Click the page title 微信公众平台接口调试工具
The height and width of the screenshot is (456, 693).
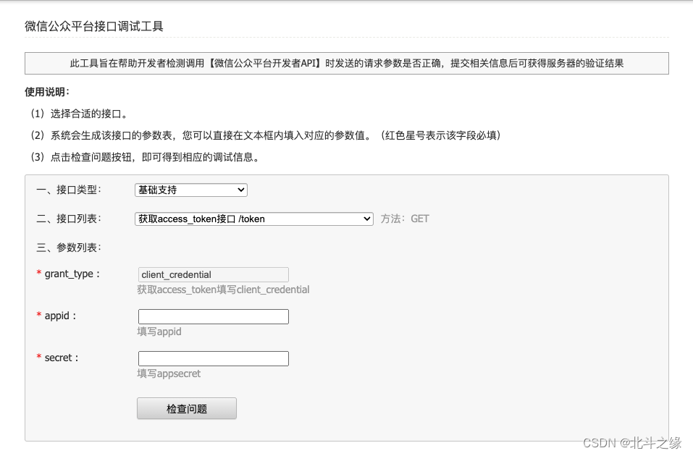click(94, 27)
